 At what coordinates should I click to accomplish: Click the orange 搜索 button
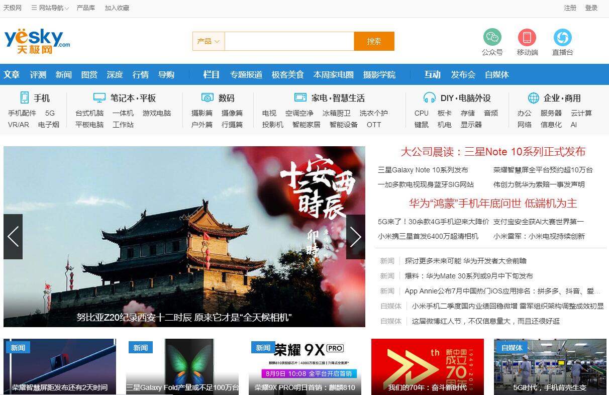pyautogui.click(x=374, y=41)
